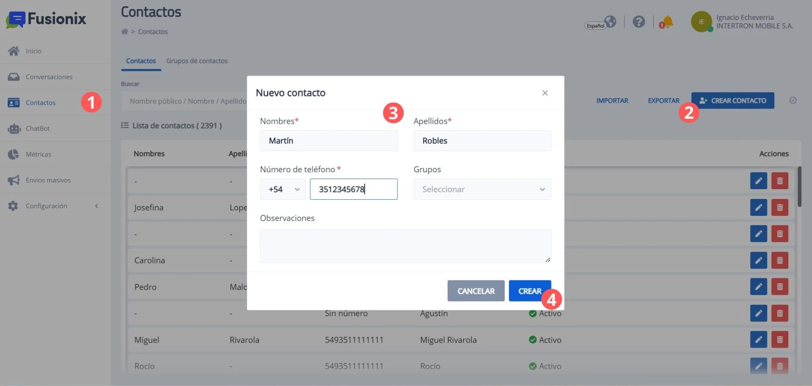Click the home breadcrumb icon
This screenshot has width=812, height=386.
click(x=124, y=31)
